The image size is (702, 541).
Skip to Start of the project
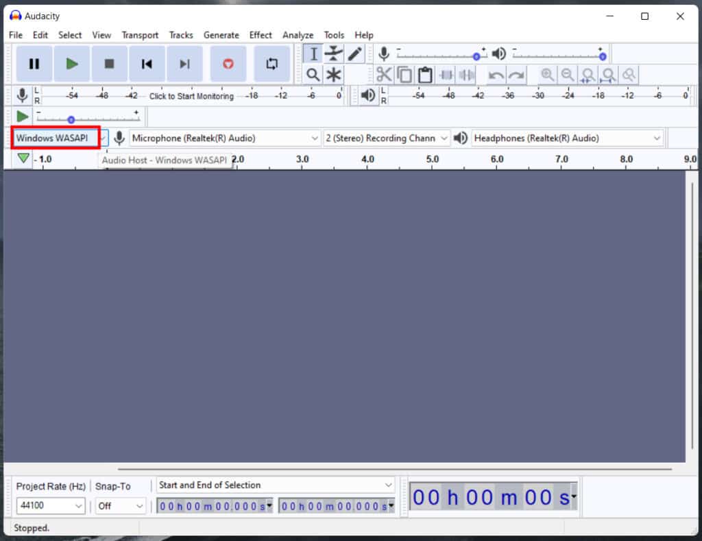coord(147,64)
